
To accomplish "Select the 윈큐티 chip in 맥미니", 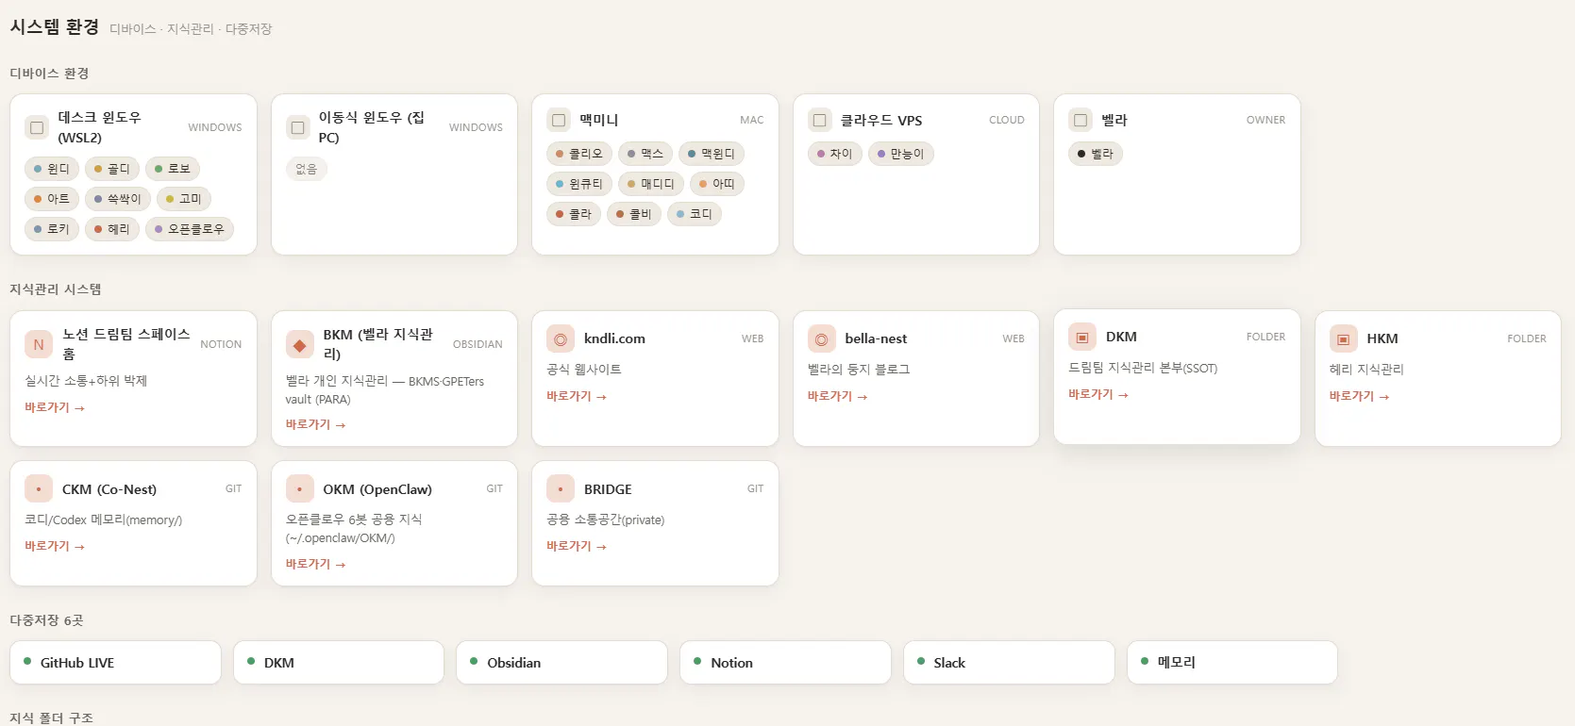I will pyautogui.click(x=579, y=184).
